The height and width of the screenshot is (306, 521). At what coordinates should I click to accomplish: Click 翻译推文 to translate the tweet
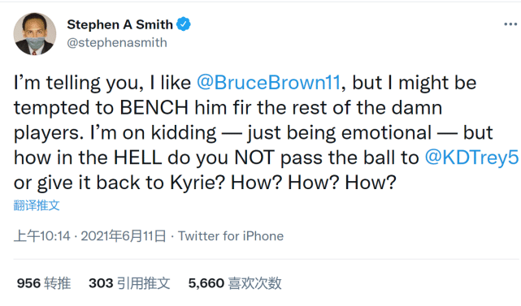click(37, 205)
